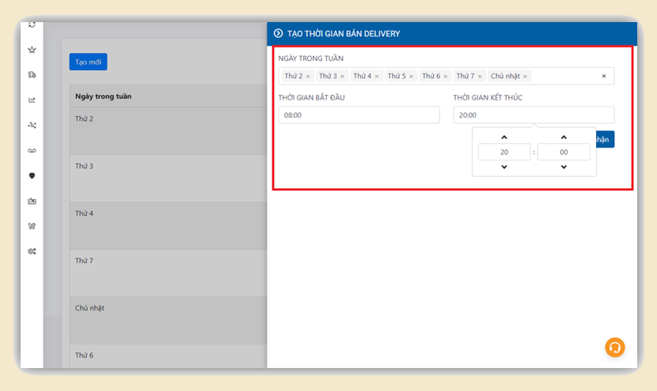657x391 pixels.
Task: Click the crown icon in the sidebar
Action: pyautogui.click(x=32, y=50)
